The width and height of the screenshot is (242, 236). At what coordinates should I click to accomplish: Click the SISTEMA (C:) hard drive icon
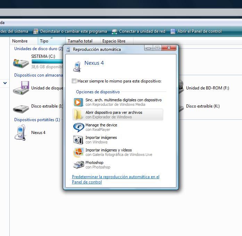pos(21,63)
